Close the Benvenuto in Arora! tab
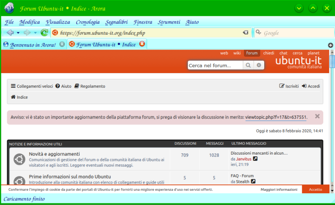 click(x=62, y=44)
